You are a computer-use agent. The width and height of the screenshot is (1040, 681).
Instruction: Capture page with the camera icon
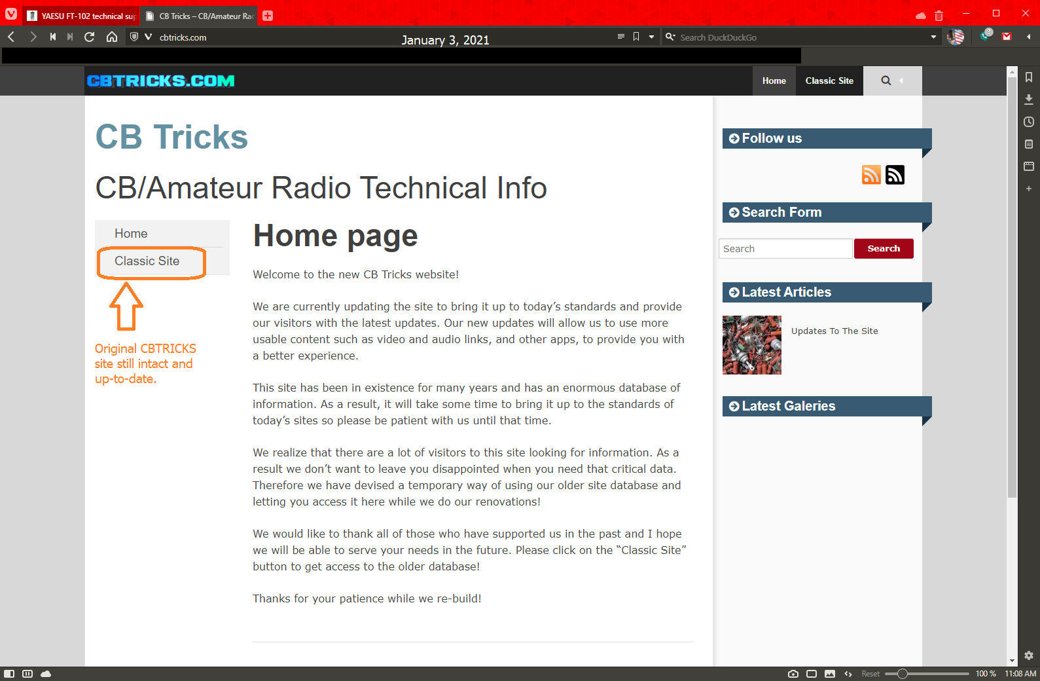pos(793,674)
